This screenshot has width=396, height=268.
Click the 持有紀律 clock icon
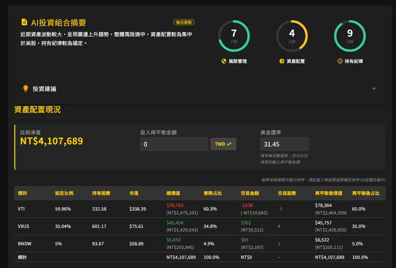tap(340, 61)
